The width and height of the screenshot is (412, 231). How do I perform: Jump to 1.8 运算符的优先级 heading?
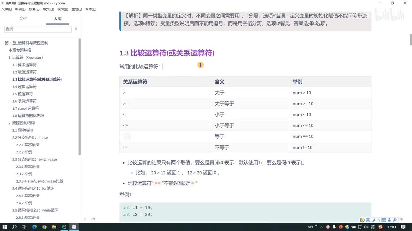(x=28, y=116)
